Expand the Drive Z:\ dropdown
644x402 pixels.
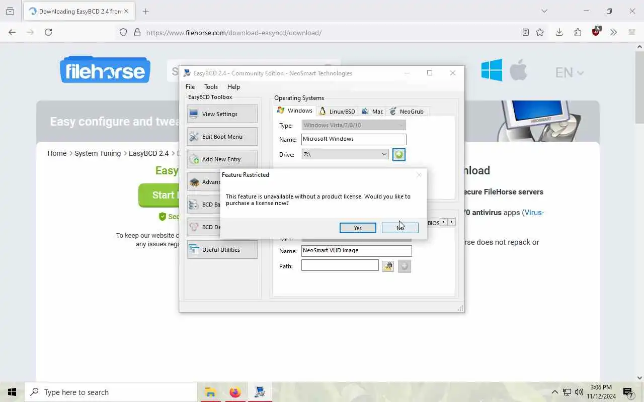click(384, 154)
